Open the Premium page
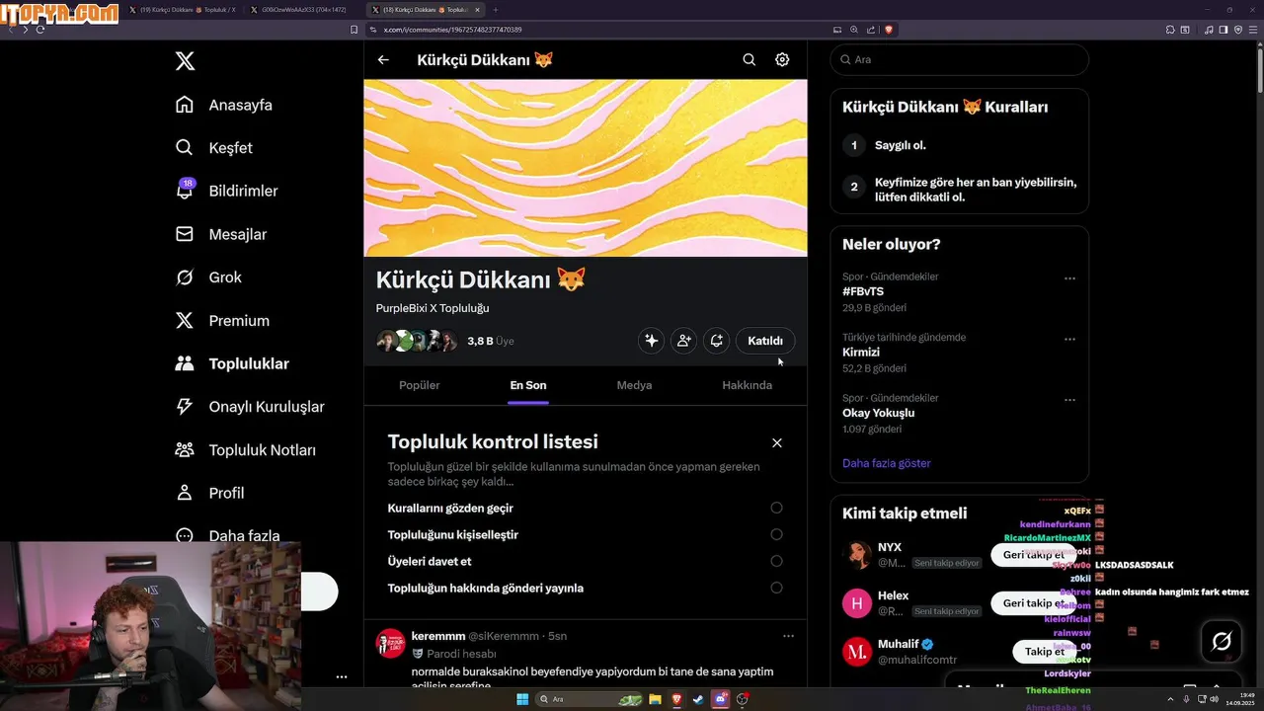1264x711 pixels. (x=221, y=321)
